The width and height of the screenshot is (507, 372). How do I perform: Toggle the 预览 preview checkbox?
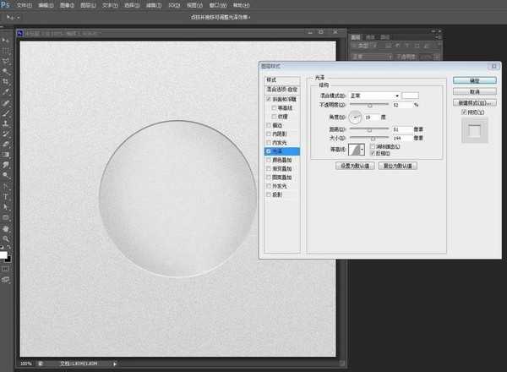click(x=465, y=112)
